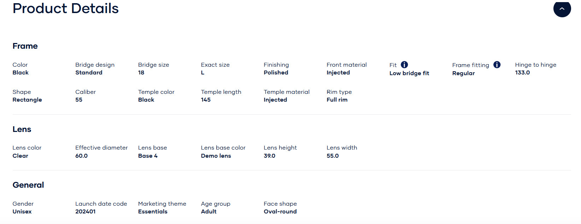Click the Effective diameter value 60.0
The image size is (581, 224).
81,156
